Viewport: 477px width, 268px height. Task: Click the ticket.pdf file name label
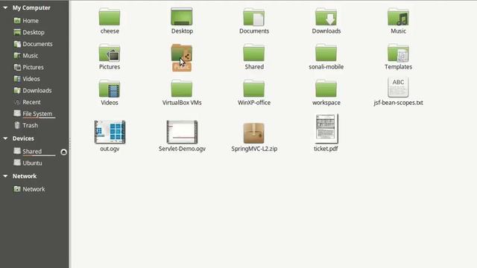click(x=326, y=149)
